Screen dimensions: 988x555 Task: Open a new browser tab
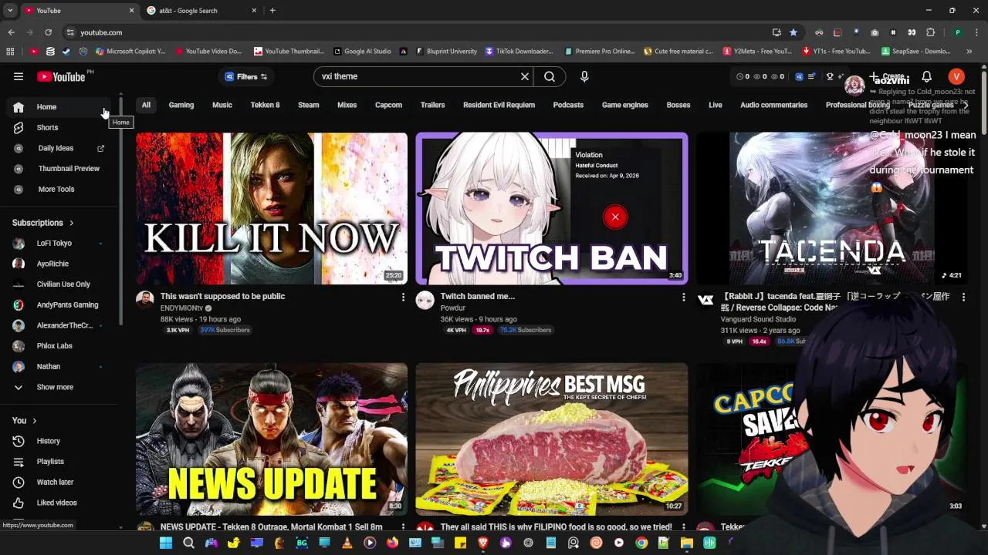point(272,11)
